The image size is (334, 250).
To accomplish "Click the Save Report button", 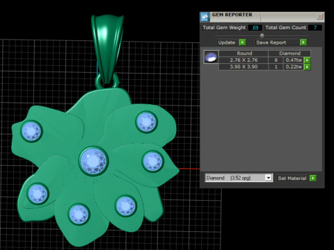I will pyautogui.click(x=276, y=42).
